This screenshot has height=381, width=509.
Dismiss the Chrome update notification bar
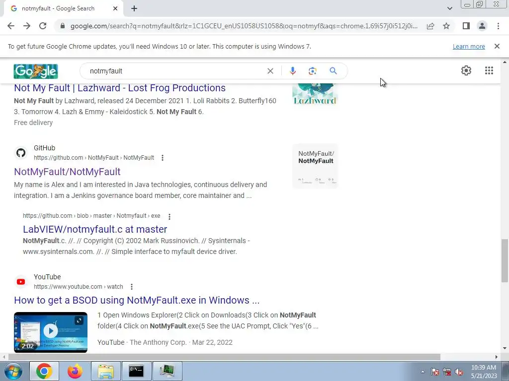click(497, 46)
